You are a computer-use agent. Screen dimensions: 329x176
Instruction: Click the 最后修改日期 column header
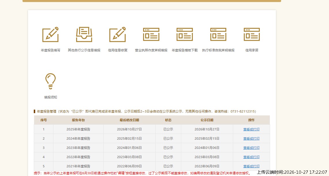[x=129, y=120]
